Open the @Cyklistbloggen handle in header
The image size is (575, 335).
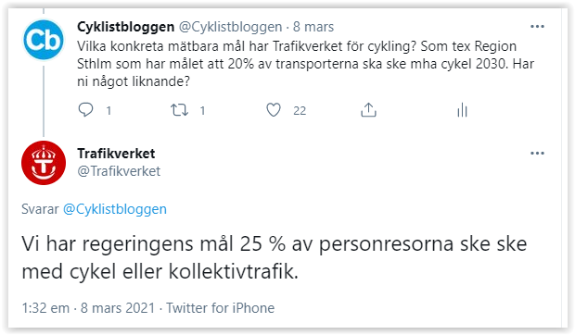[230, 27]
